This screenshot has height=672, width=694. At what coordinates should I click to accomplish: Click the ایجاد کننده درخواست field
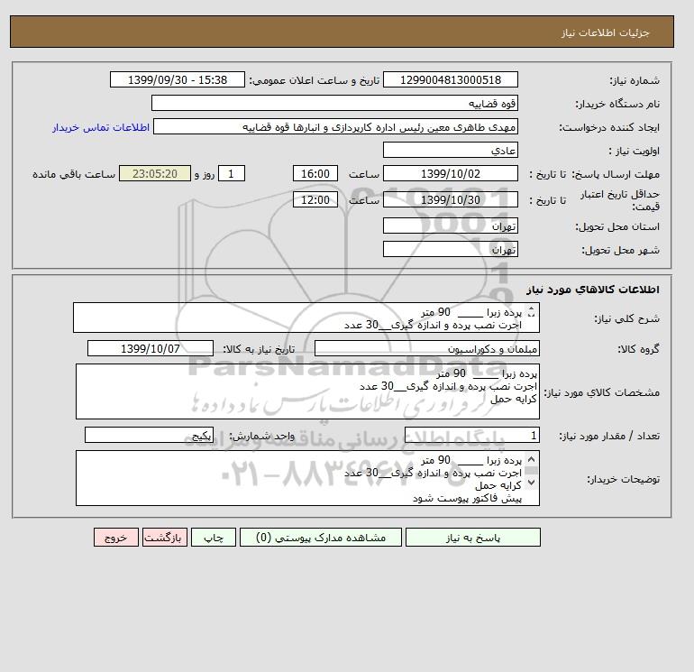(335, 126)
